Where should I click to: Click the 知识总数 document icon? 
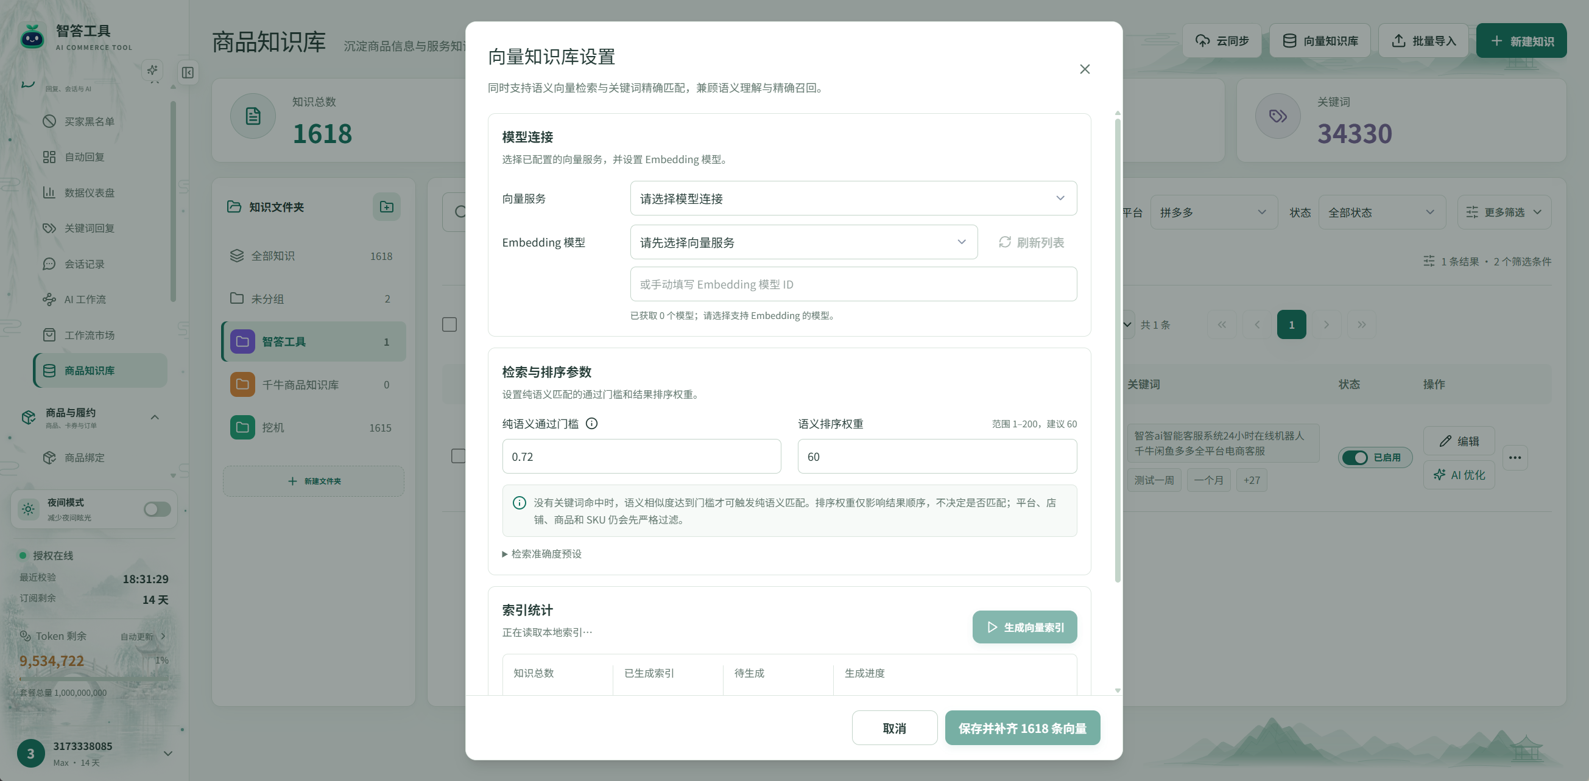[253, 116]
